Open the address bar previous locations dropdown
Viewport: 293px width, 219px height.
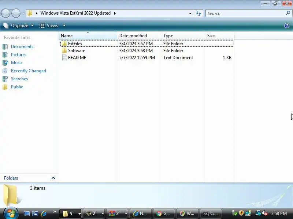tap(190, 13)
